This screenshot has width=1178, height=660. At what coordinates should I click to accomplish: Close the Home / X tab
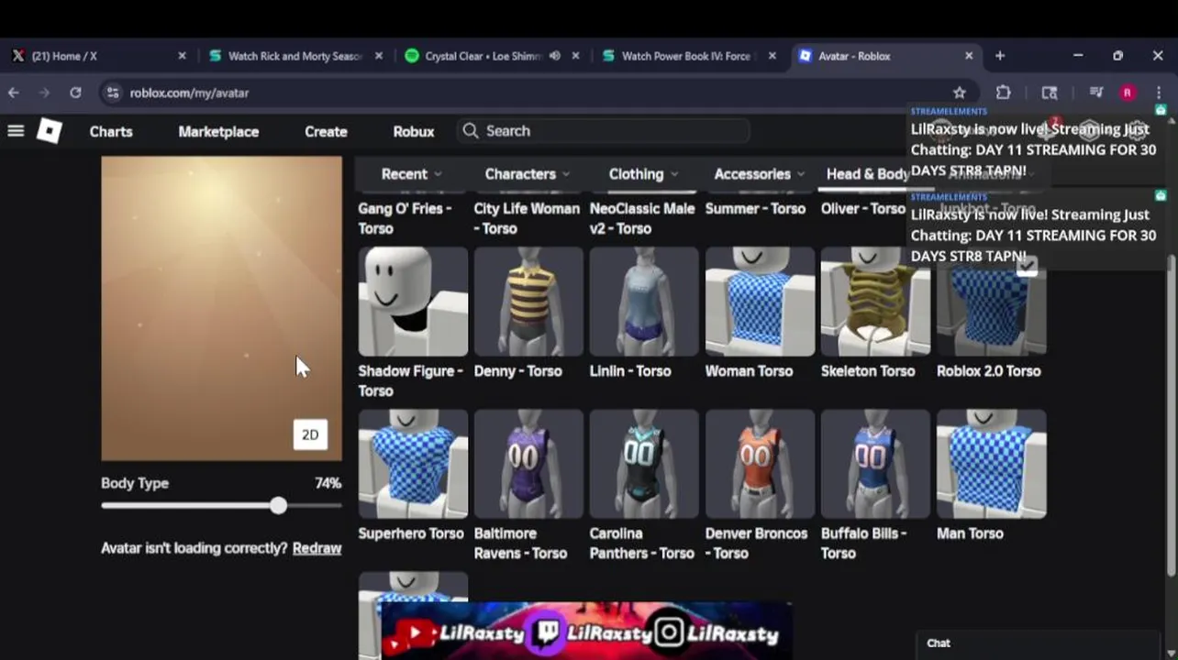coord(182,56)
